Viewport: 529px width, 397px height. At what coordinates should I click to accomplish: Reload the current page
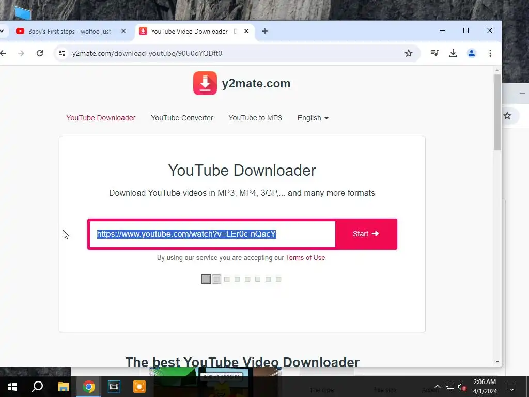[x=40, y=53]
